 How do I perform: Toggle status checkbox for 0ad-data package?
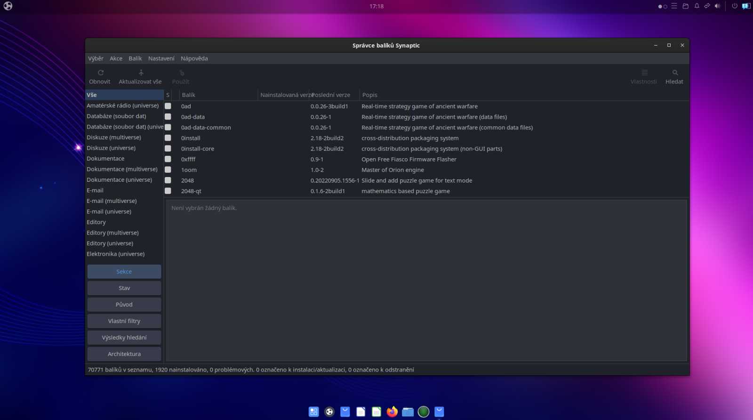point(168,117)
